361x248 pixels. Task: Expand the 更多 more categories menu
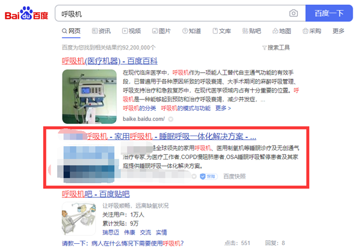[338, 31]
